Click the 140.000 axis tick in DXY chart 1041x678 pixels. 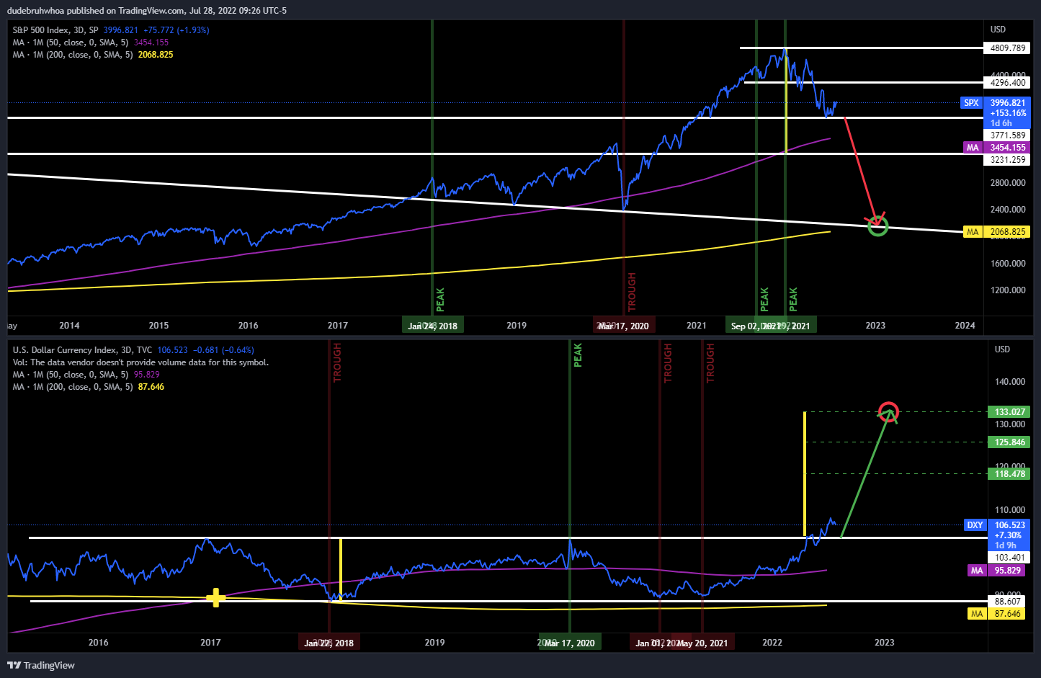click(x=1009, y=382)
